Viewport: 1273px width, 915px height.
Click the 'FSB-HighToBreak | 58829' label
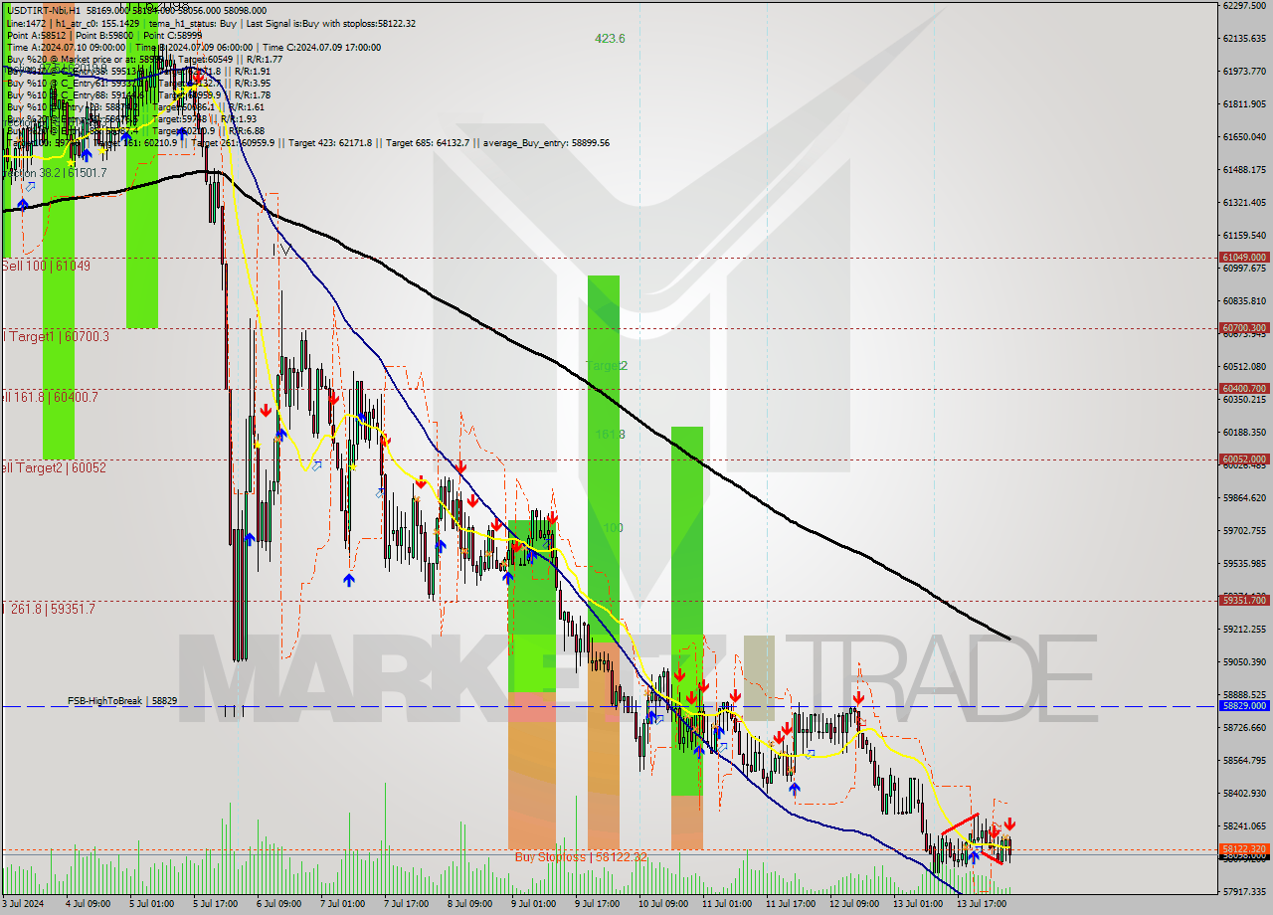click(122, 701)
